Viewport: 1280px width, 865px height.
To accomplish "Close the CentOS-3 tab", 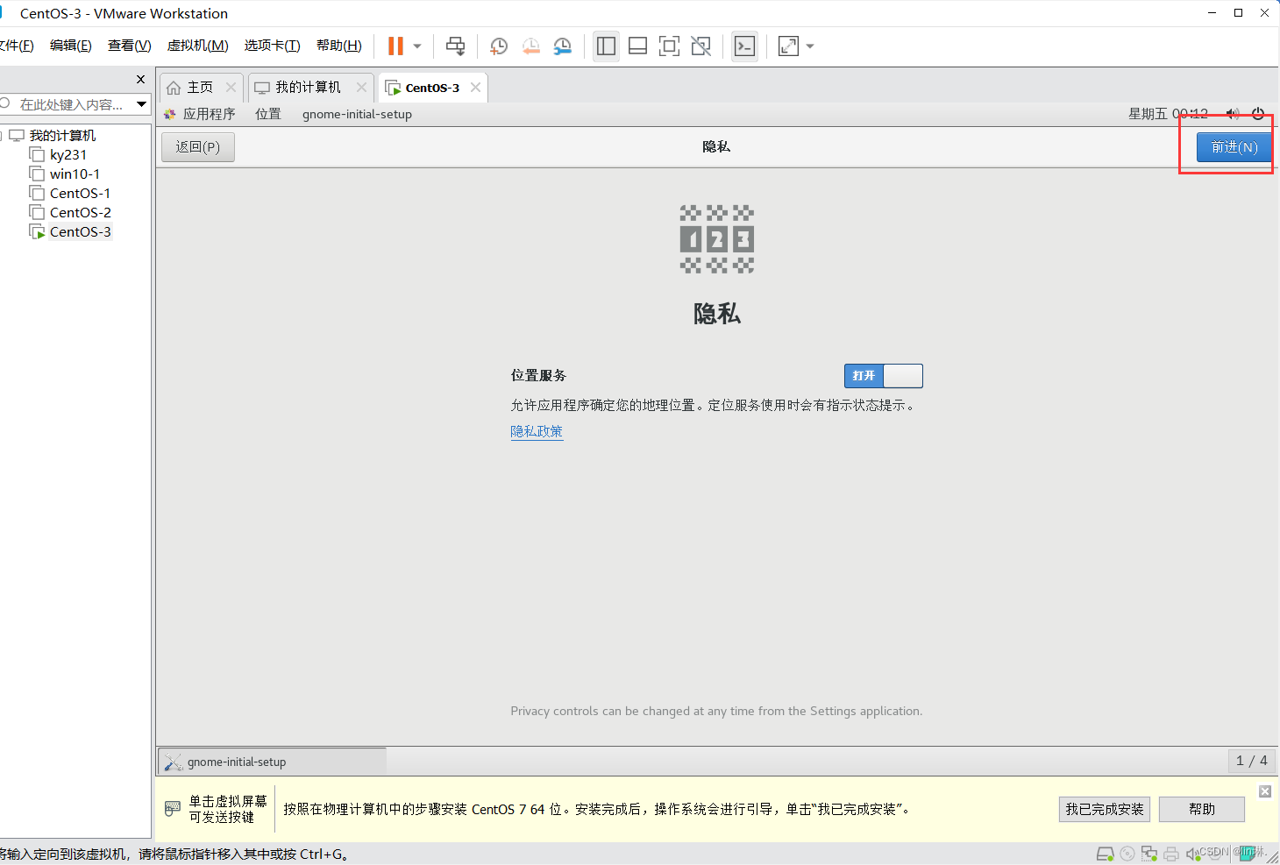I will coord(475,88).
